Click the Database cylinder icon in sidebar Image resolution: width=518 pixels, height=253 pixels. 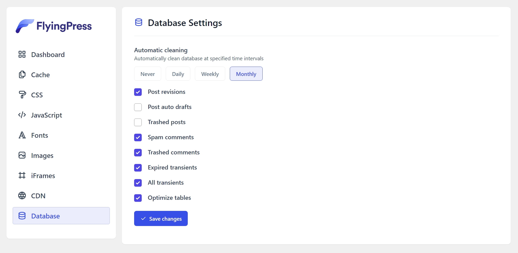tap(22, 216)
